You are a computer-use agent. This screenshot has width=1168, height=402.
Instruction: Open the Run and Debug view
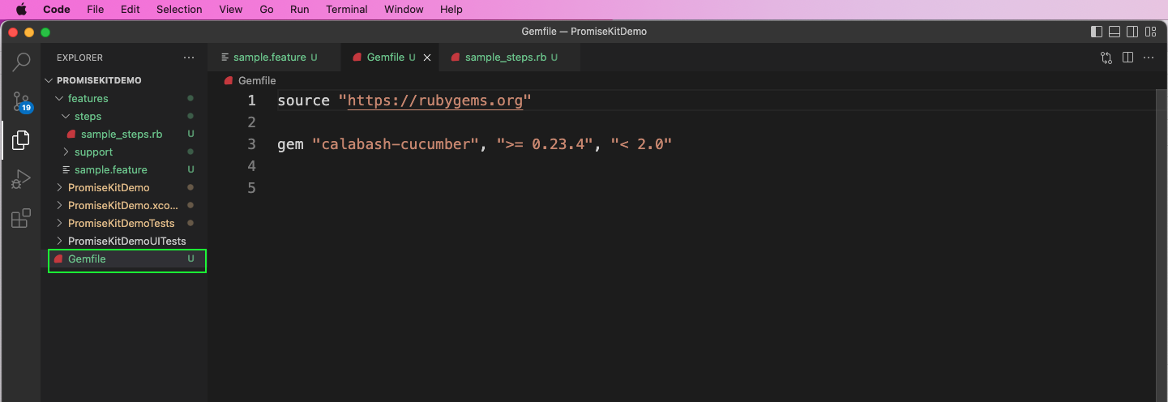pos(21,179)
